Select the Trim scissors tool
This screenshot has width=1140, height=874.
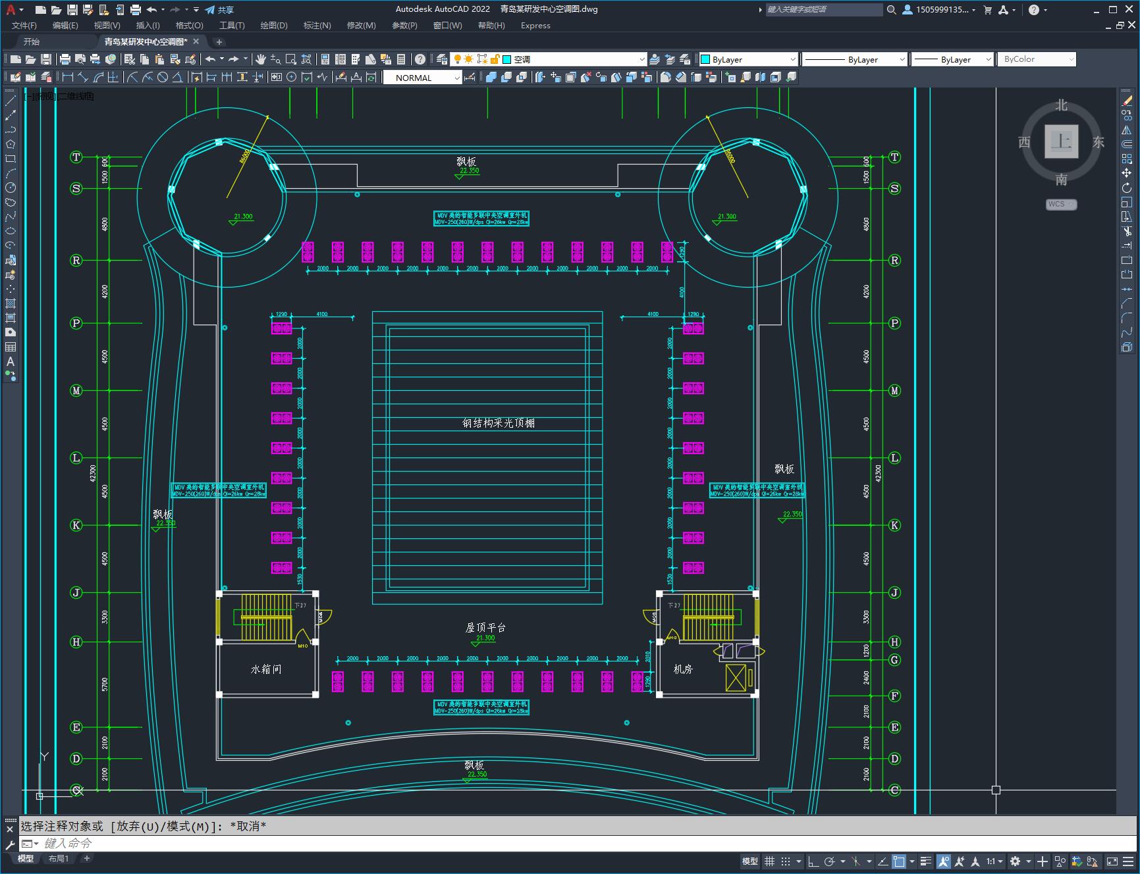(1127, 231)
